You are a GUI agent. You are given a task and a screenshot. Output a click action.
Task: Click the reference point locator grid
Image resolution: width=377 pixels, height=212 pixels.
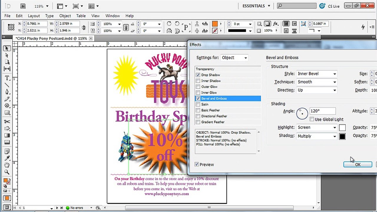(x=11, y=27)
